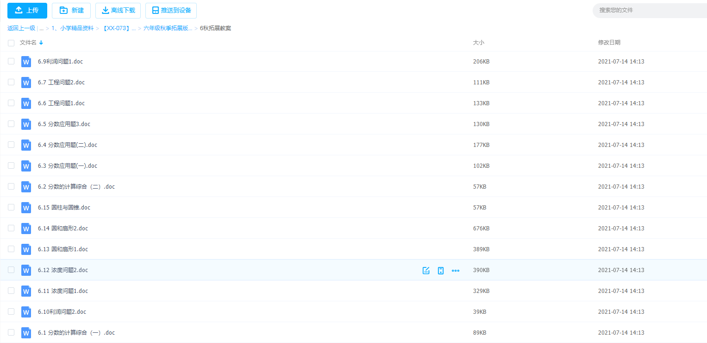Toggle the select-all checkbox beside 文件名
707x343 pixels.
click(11, 43)
